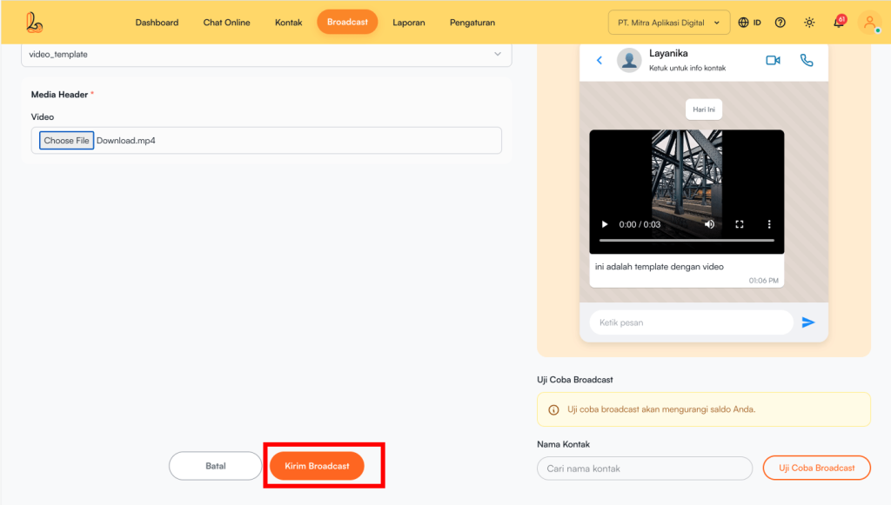Open the user profile avatar
The width and height of the screenshot is (891, 505).
[869, 23]
